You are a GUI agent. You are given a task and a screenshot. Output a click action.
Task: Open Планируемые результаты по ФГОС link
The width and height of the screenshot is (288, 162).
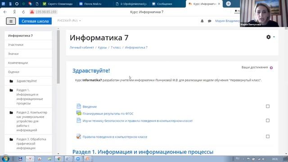click(108, 114)
